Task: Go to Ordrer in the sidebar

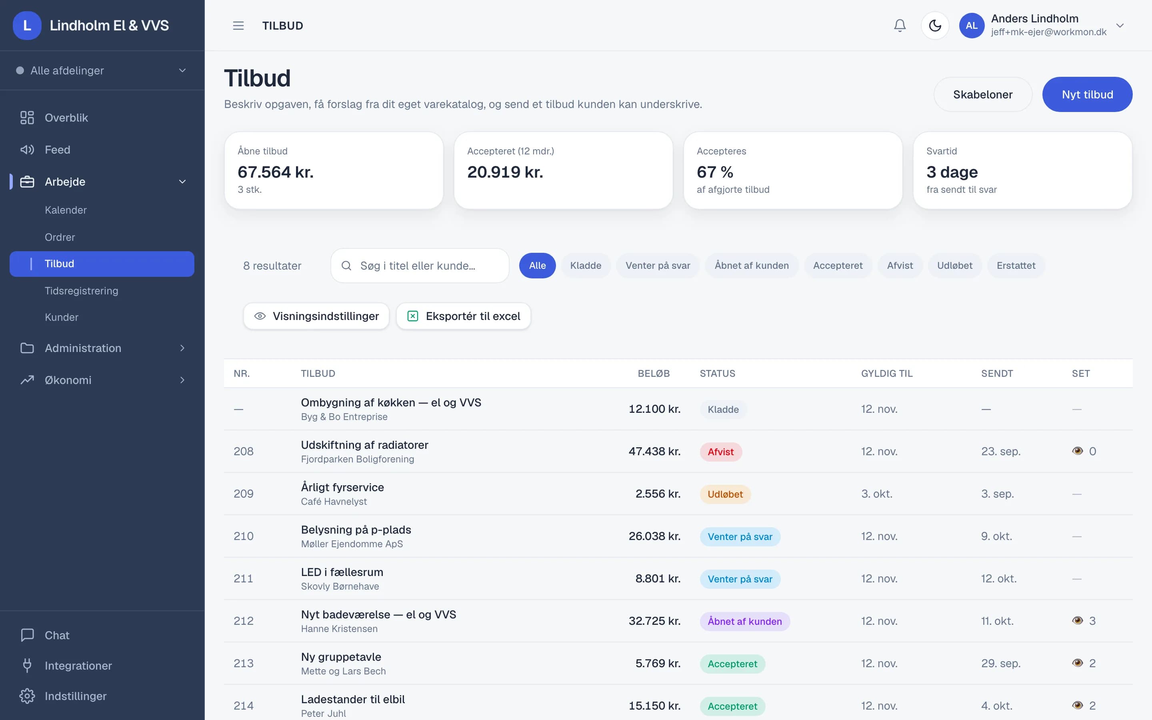Action: (60, 237)
